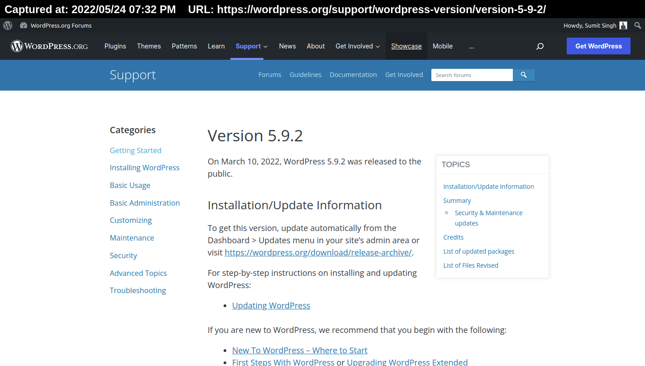Click the Sumit Singh avatar thumbnail
645x366 pixels.
click(x=623, y=25)
